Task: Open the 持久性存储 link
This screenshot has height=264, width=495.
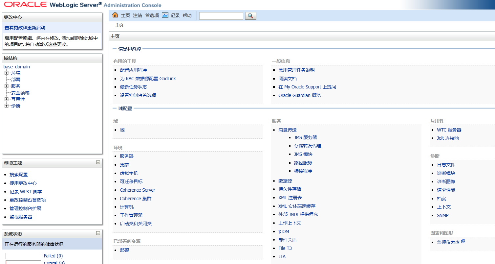Action: 290,189
